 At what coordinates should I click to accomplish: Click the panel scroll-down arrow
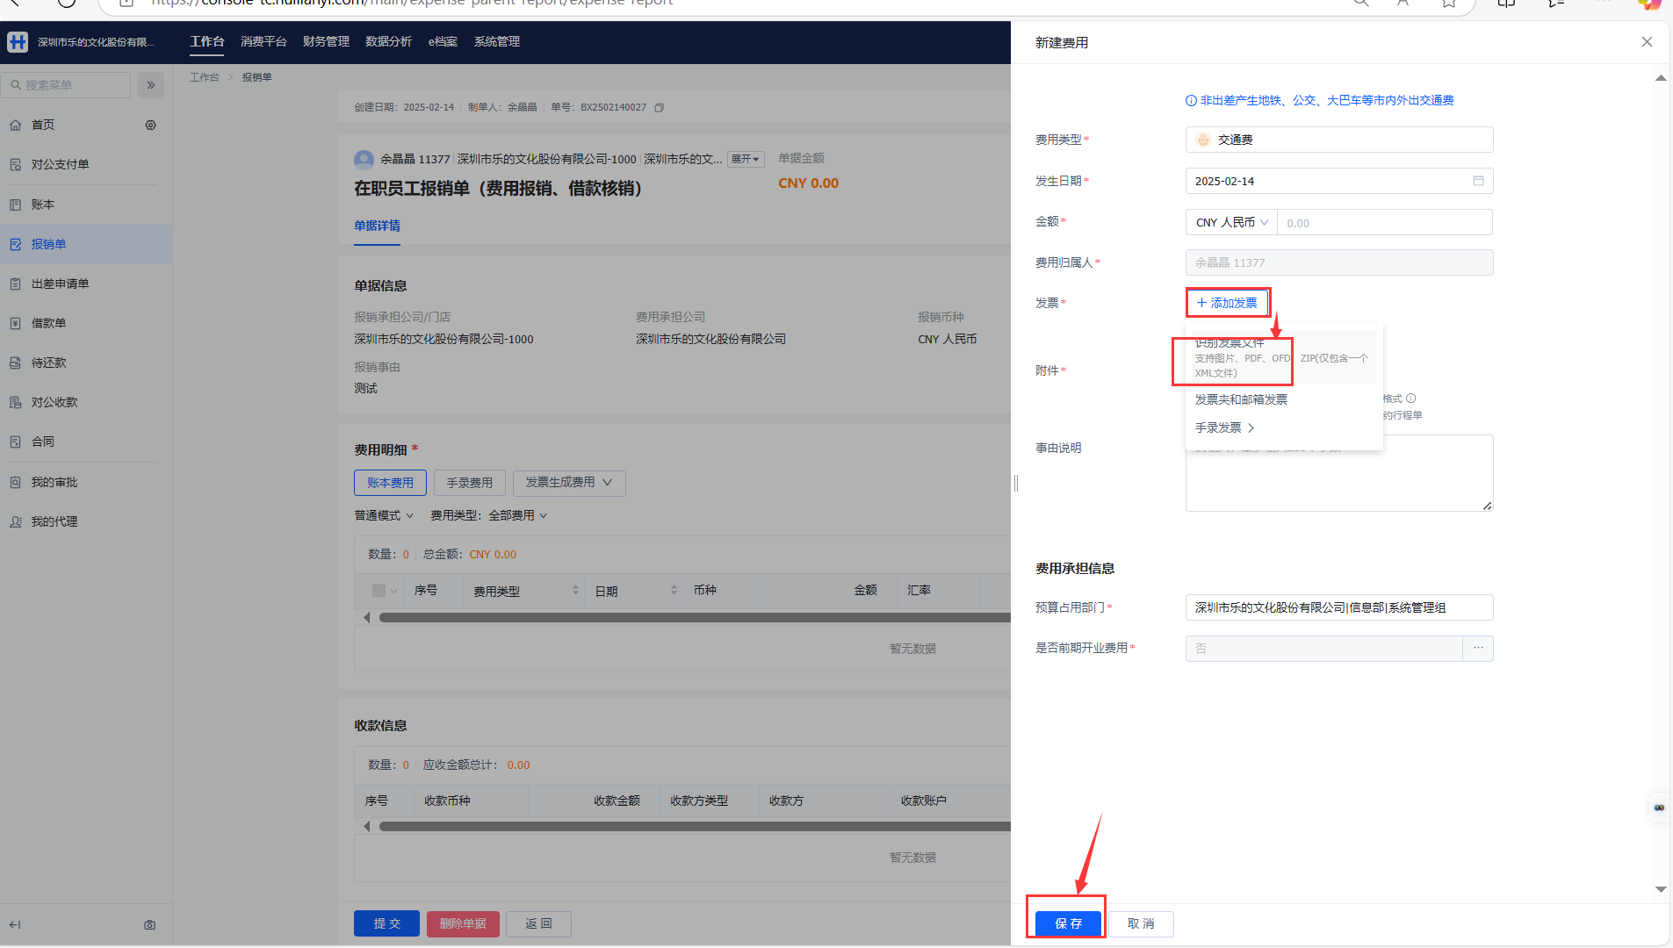click(1661, 889)
